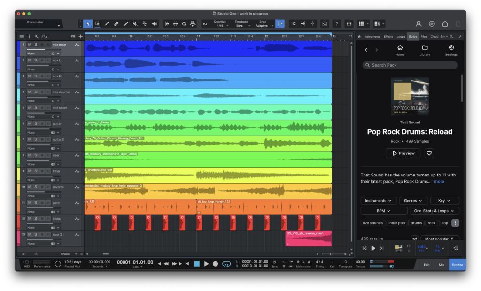This screenshot has width=481, height=291.
Task: Solo the riser 2 track
Action: (36, 234)
